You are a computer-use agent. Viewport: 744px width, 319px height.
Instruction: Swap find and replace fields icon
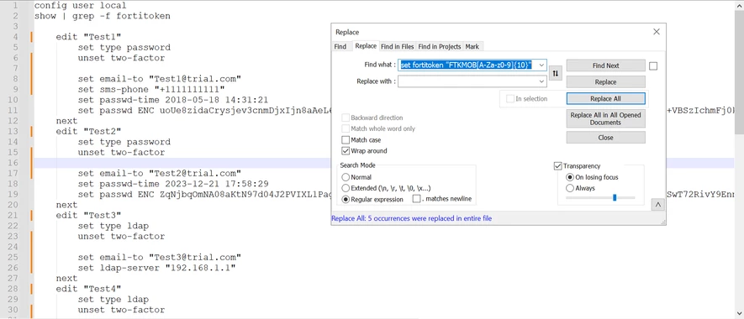point(556,74)
